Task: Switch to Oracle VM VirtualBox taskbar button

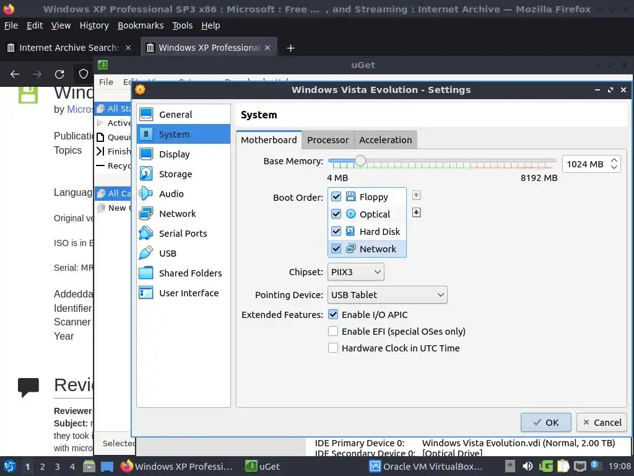Action: tap(426, 466)
